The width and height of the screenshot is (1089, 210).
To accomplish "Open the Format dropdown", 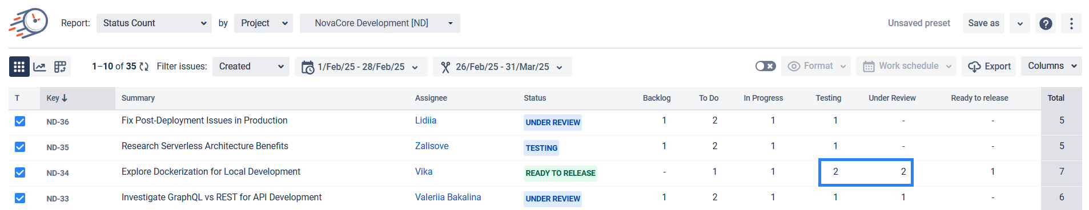I will click(817, 66).
